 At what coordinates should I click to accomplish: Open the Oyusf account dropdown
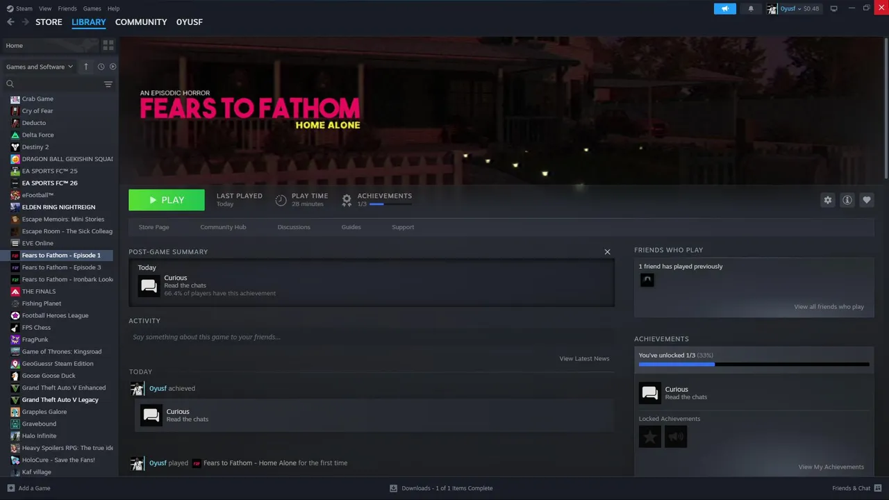click(x=792, y=8)
